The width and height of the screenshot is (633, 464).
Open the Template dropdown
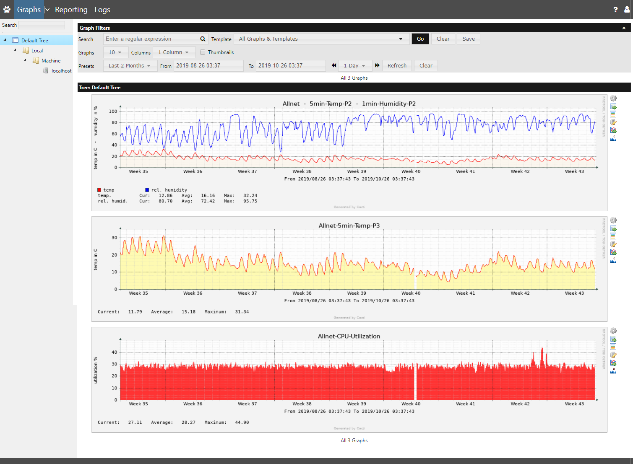(x=321, y=39)
